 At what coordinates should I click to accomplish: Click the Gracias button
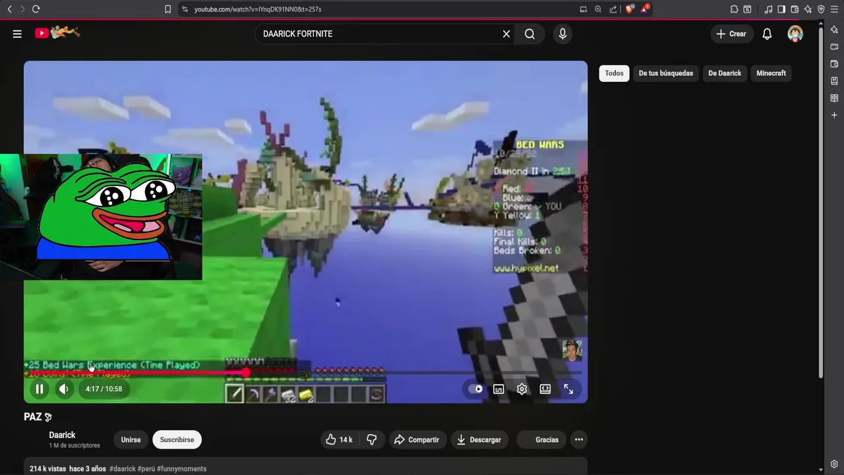[x=541, y=440]
